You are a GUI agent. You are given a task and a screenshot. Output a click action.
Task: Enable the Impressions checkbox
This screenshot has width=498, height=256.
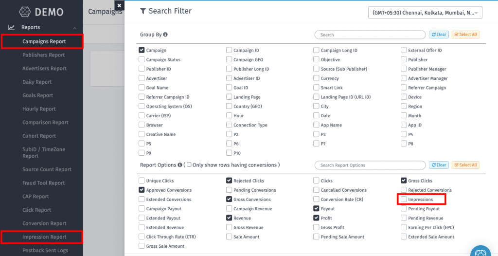point(404,200)
